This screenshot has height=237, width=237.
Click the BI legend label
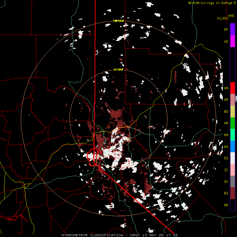tap(226, 193)
